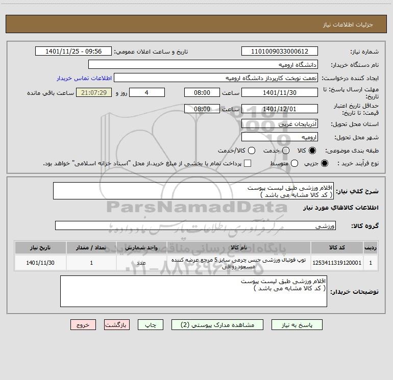The width and height of the screenshot is (393, 380).
Task: Click the buyer name field دانشگاه ارومیه
Action: [x=203, y=64]
